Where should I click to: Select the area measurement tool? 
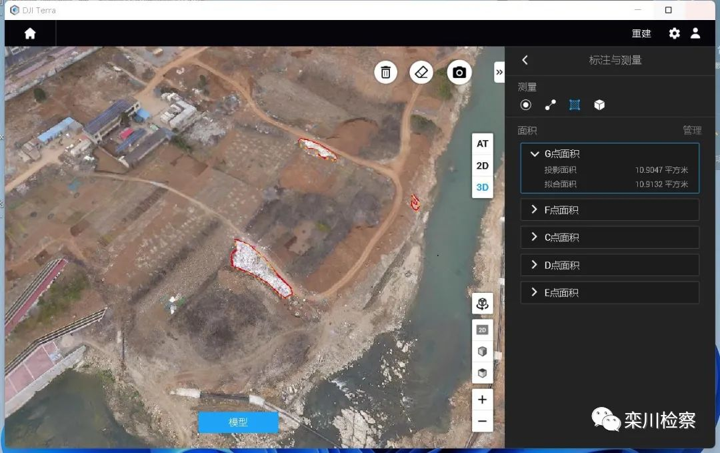[575, 105]
